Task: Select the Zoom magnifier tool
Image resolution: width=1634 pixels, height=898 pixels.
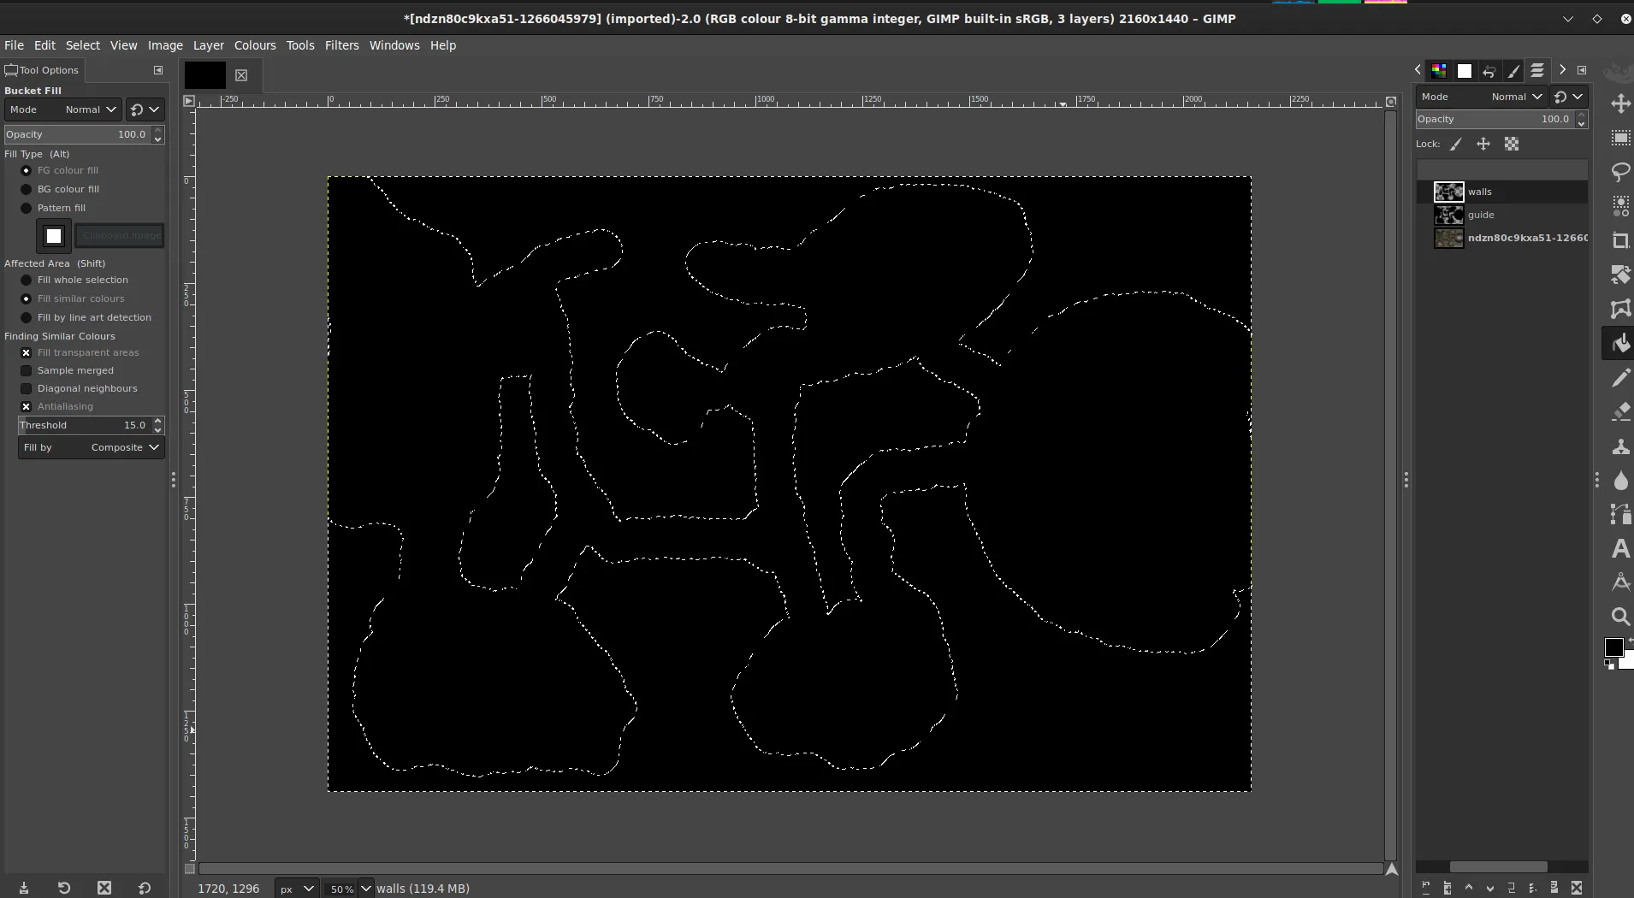Action: click(1620, 617)
